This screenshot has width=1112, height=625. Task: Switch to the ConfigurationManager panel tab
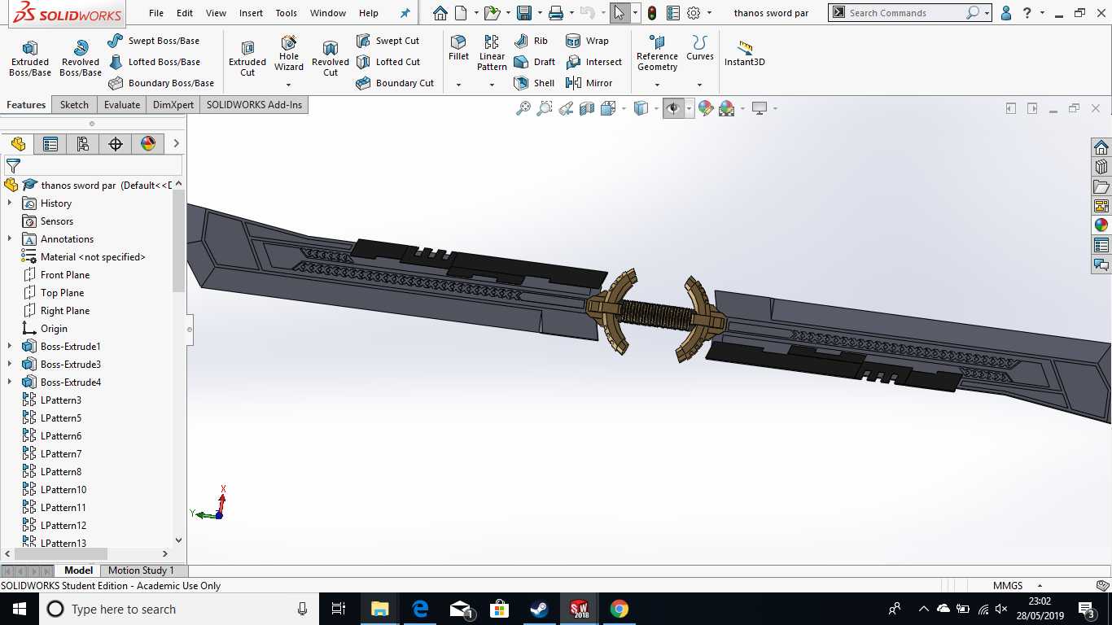pyautogui.click(x=83, y=144)
